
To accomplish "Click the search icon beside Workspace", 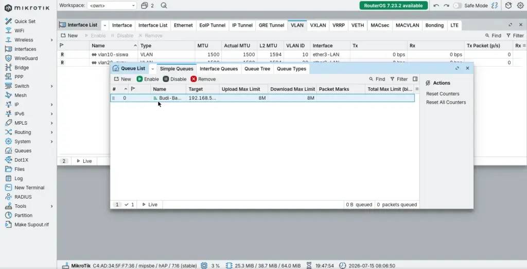I will [164, 5].
